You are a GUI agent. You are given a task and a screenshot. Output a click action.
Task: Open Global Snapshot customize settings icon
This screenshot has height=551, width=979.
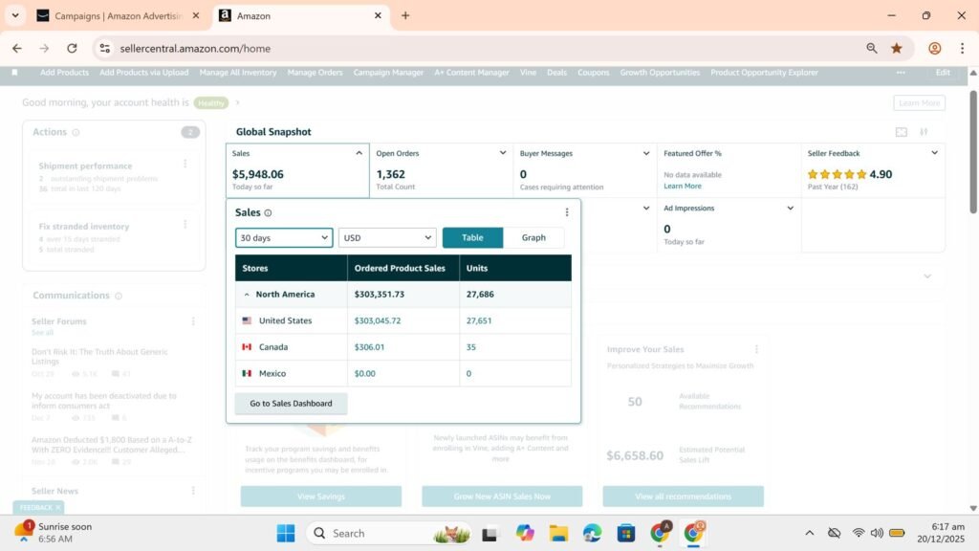[924, 132]
